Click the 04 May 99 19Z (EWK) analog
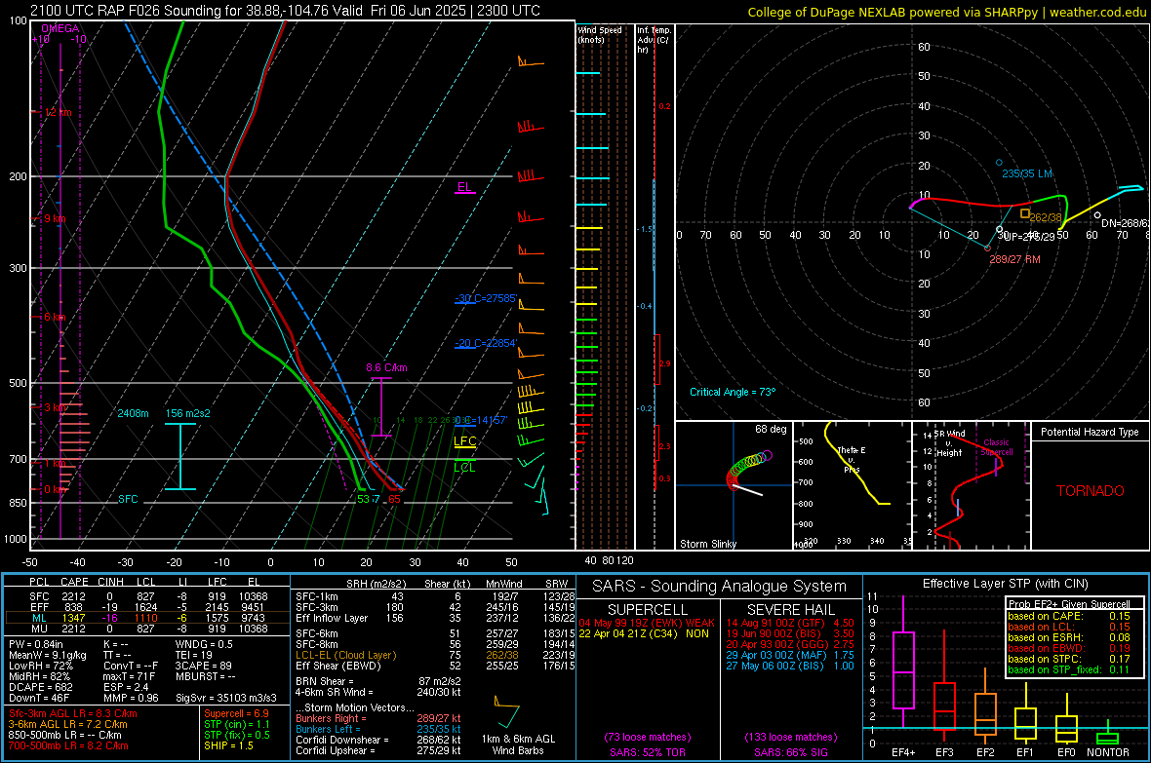This screenshot has height=763, width=1151. tap(647, 623)
